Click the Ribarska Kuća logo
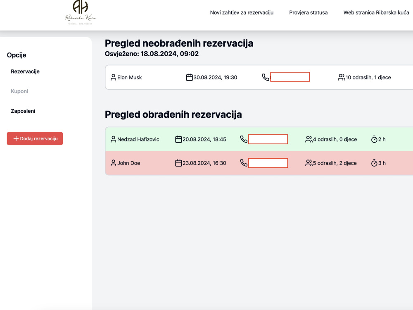 pos(81,12)
